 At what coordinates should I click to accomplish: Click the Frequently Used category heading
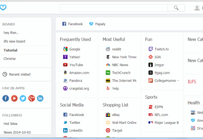75,39
